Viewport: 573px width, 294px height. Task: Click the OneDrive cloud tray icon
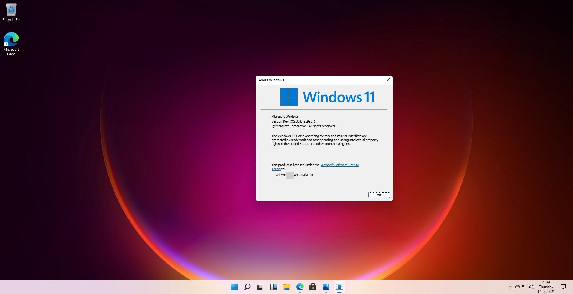point(517,287)
